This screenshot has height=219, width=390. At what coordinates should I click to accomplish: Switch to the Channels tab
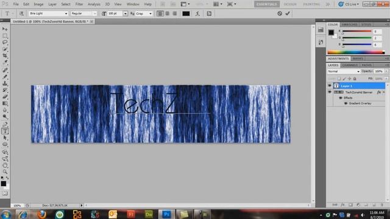click(350, 65)
